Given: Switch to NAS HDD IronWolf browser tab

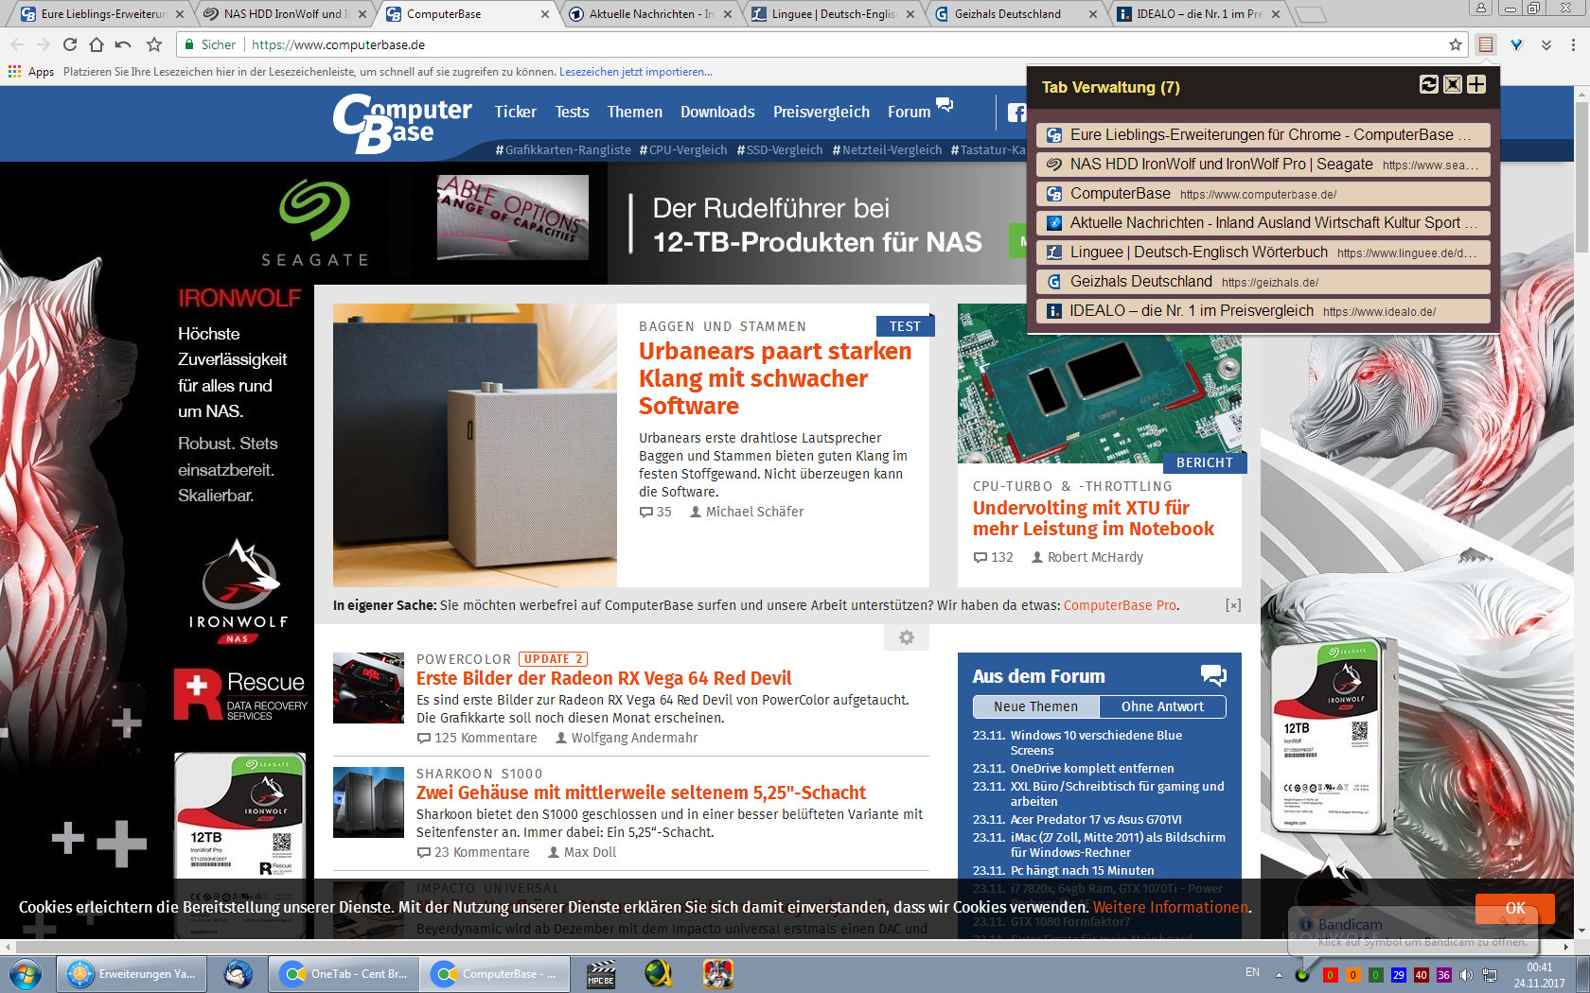Looking at the screenshot, I should point(284,14).
